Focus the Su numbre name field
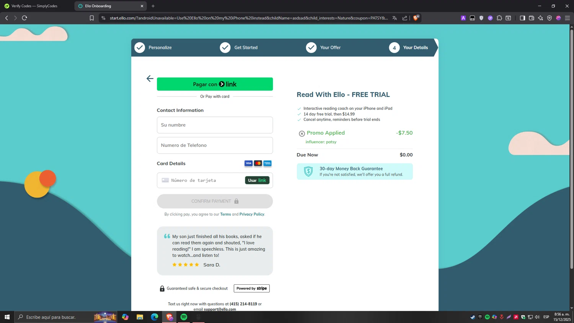The height and width of the screenshot is (323, 574). [x=215, y=125]
